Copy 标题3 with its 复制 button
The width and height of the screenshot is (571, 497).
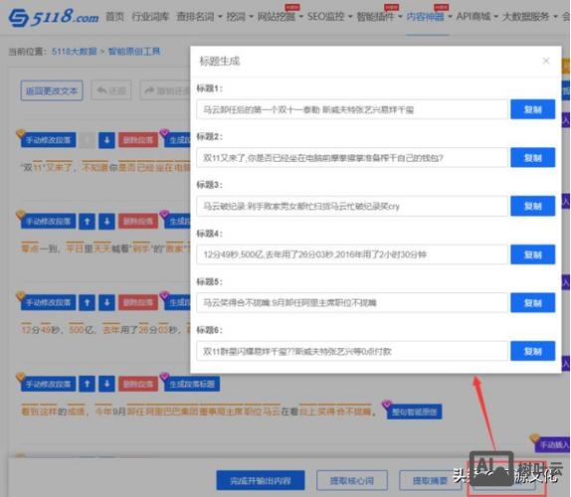[533, 206]
